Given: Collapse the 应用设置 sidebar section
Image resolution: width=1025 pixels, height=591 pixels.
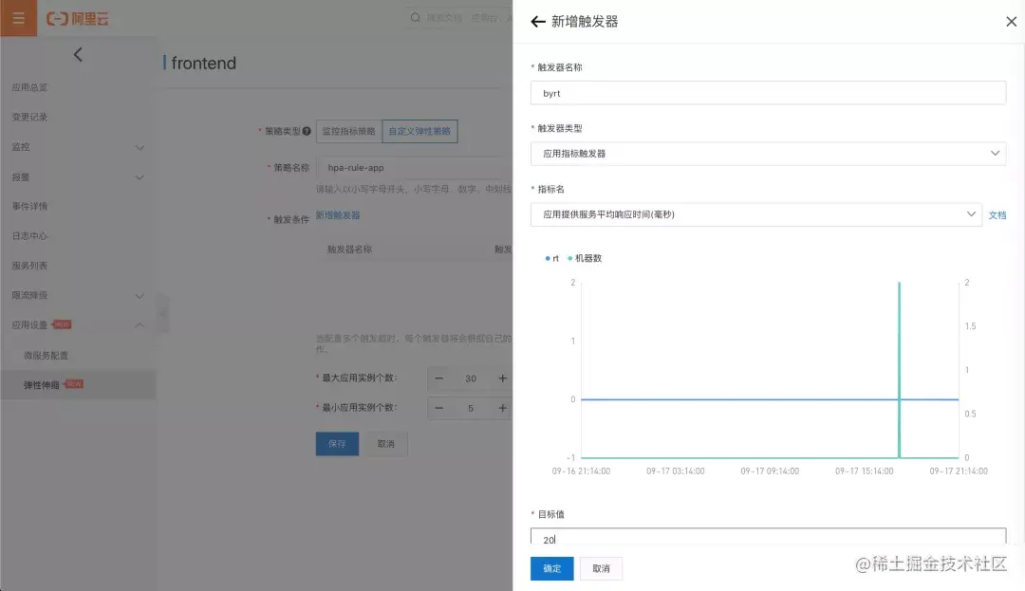Looking at the screenshot, I should [x=78, y=324].
